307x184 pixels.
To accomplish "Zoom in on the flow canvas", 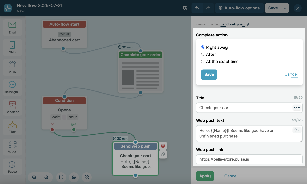I will tap(34, 177).
